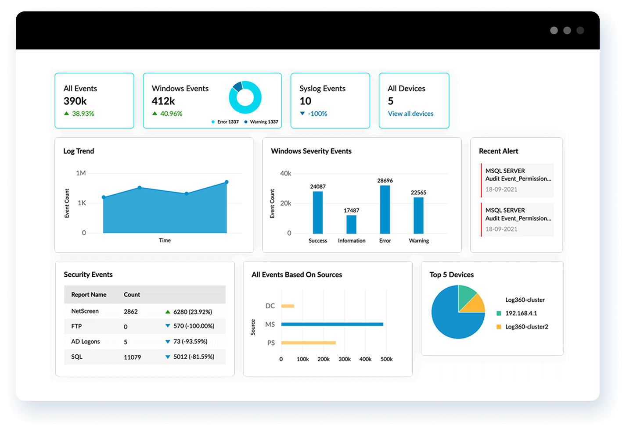Click the green up arrow beside 38.93%
This screenshot has width=626, height=432.
coord(66,113)
